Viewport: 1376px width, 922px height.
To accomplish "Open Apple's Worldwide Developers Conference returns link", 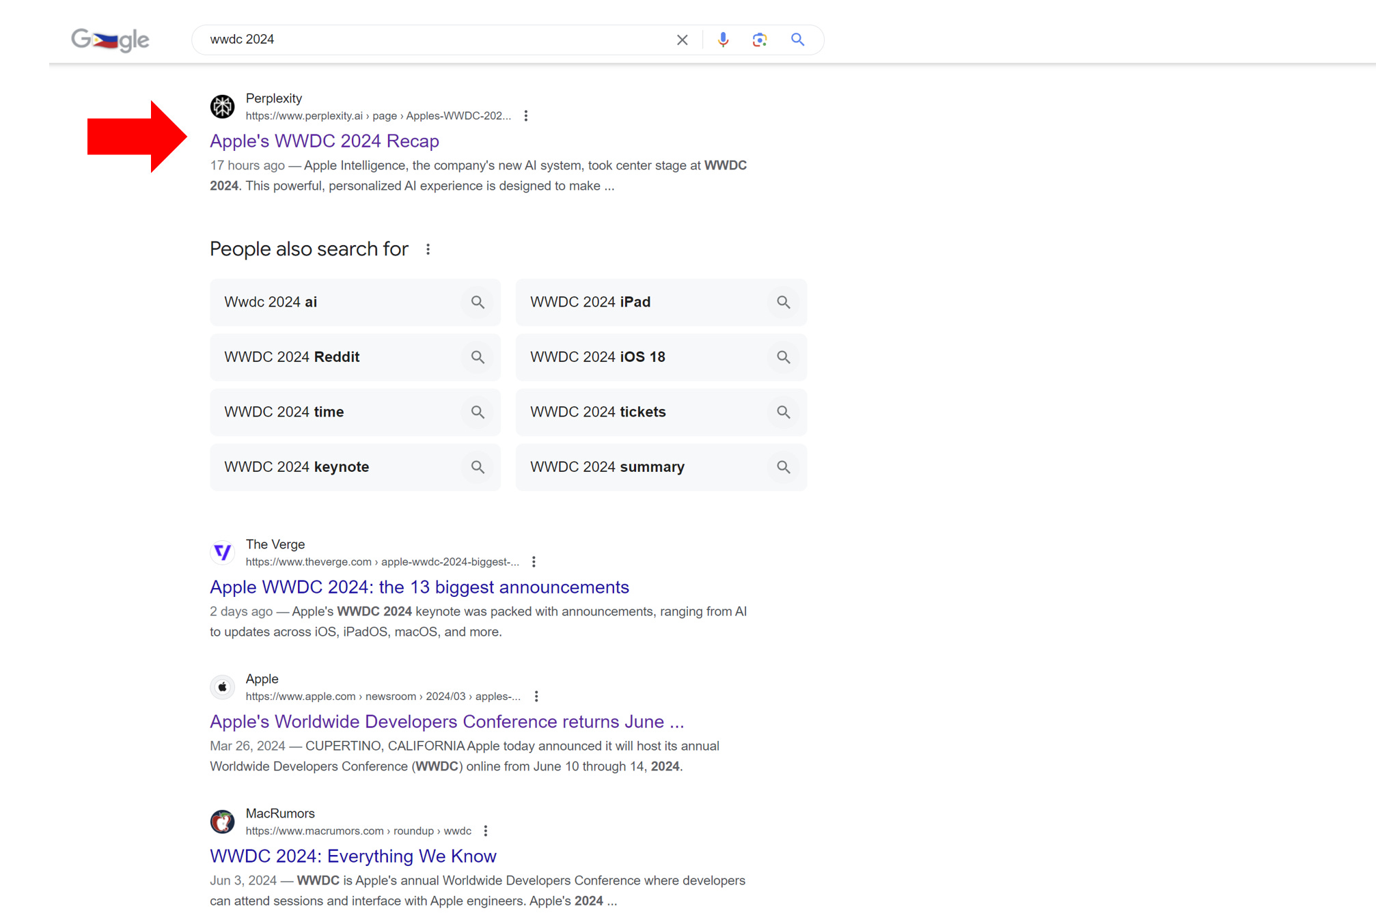I will click(447, 721).
